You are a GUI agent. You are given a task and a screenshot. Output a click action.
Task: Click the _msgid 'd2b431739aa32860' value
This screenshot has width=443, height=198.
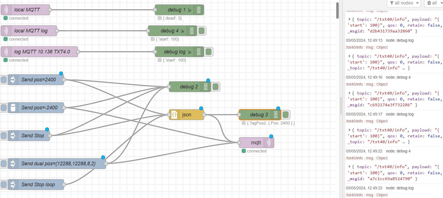[x=390, y=31]
